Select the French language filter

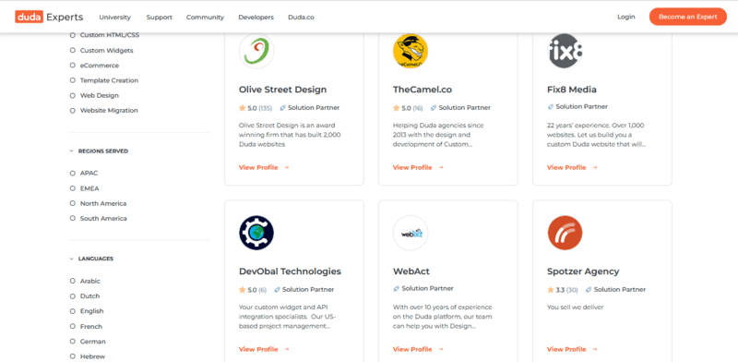pyautogui.click(x=86, y=327)
